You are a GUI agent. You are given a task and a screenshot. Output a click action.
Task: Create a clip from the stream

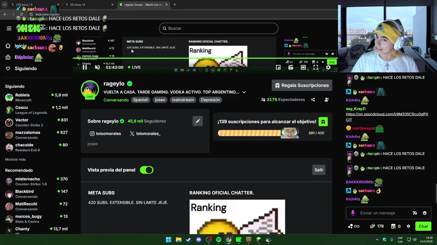[x=291, y=67]
